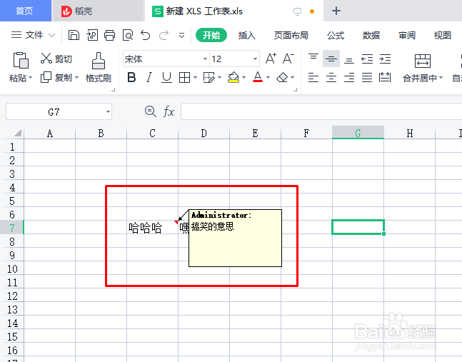Expand quick access toolbar customize arrow
This screenshot has height=362, width=462.
tap(182, 36)
